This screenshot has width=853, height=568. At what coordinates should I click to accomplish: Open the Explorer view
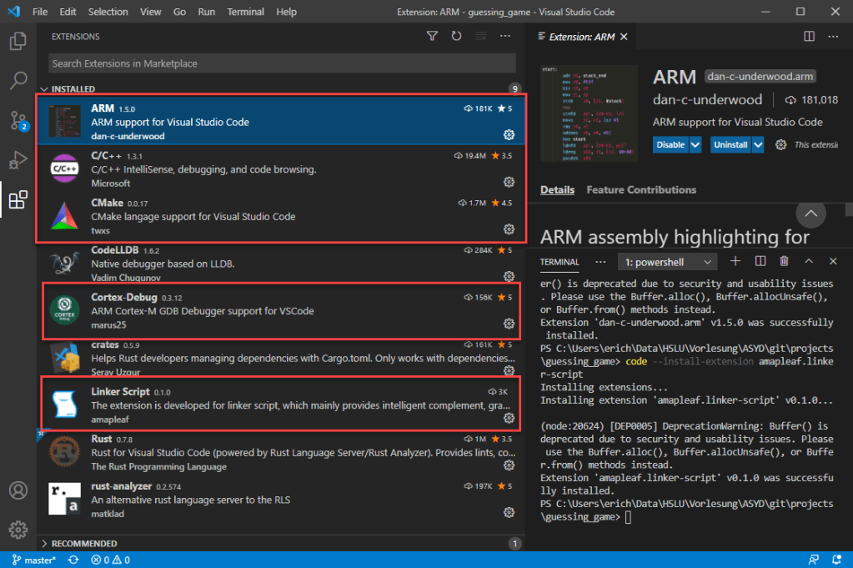coord(18,39)
